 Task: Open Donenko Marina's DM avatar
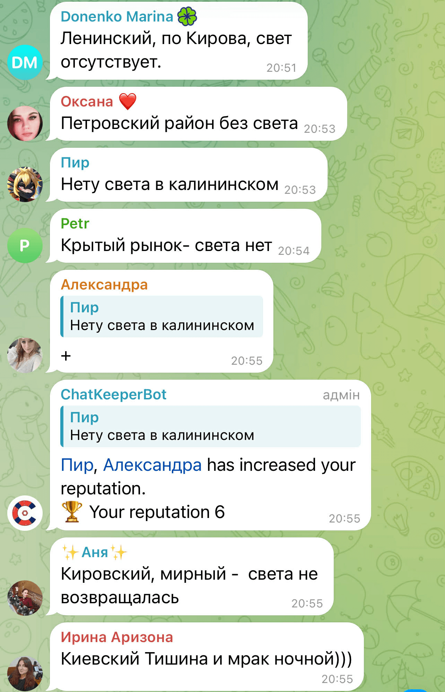25,62
